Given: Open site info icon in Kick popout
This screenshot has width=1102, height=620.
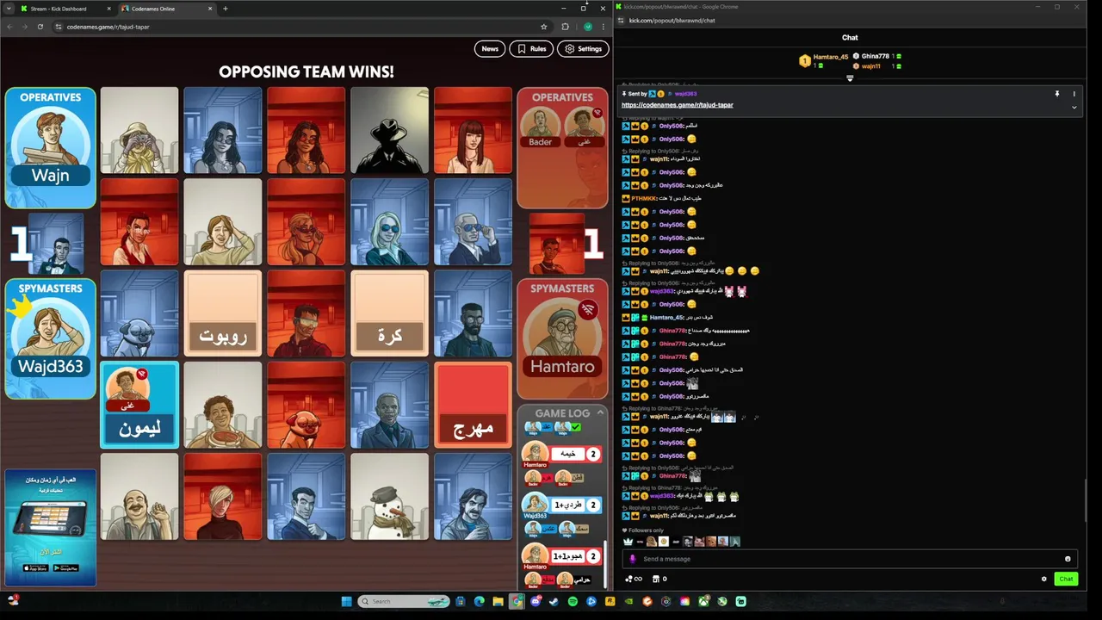Looking at the screenshot, I should 621,21.
